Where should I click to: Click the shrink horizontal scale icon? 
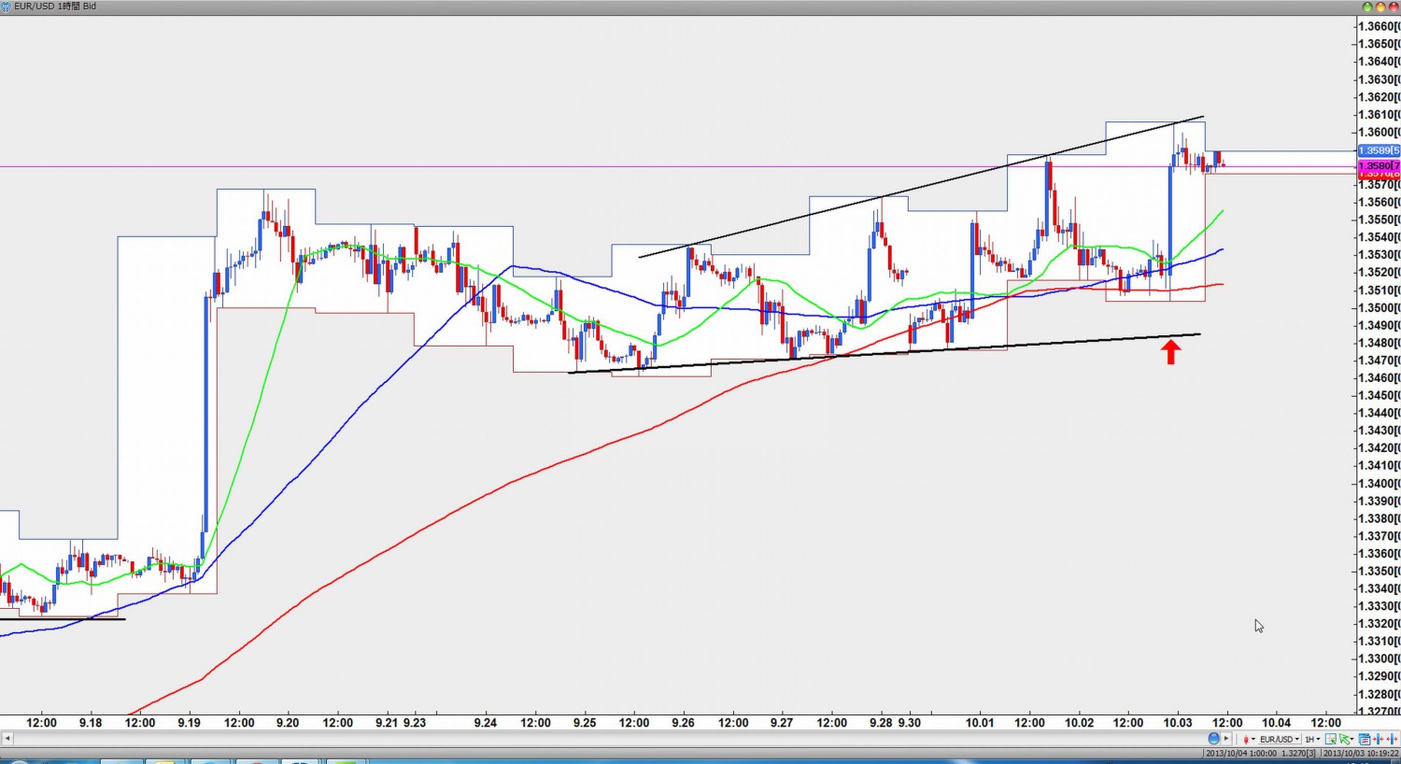(1378, 739)
